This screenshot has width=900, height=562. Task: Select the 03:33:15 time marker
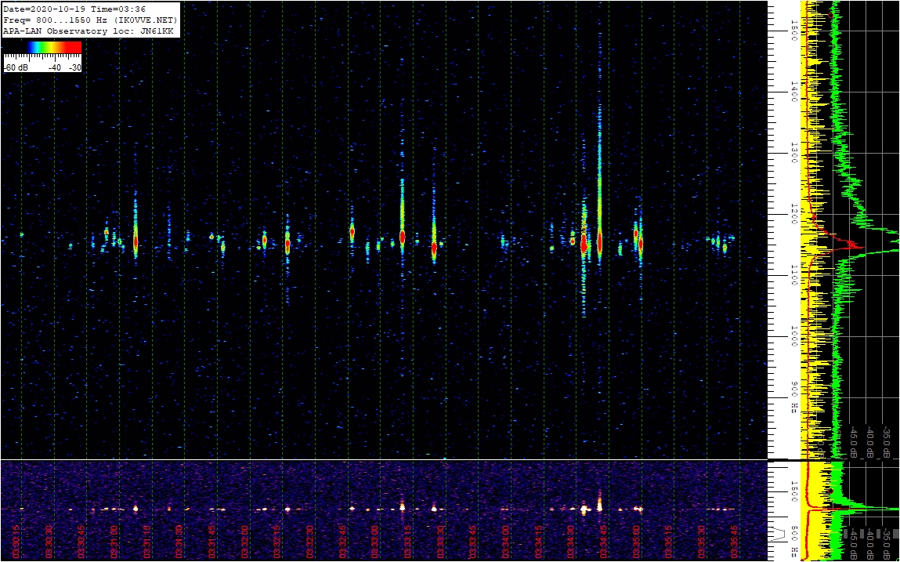pyautogui.click(x=409, y=542)
